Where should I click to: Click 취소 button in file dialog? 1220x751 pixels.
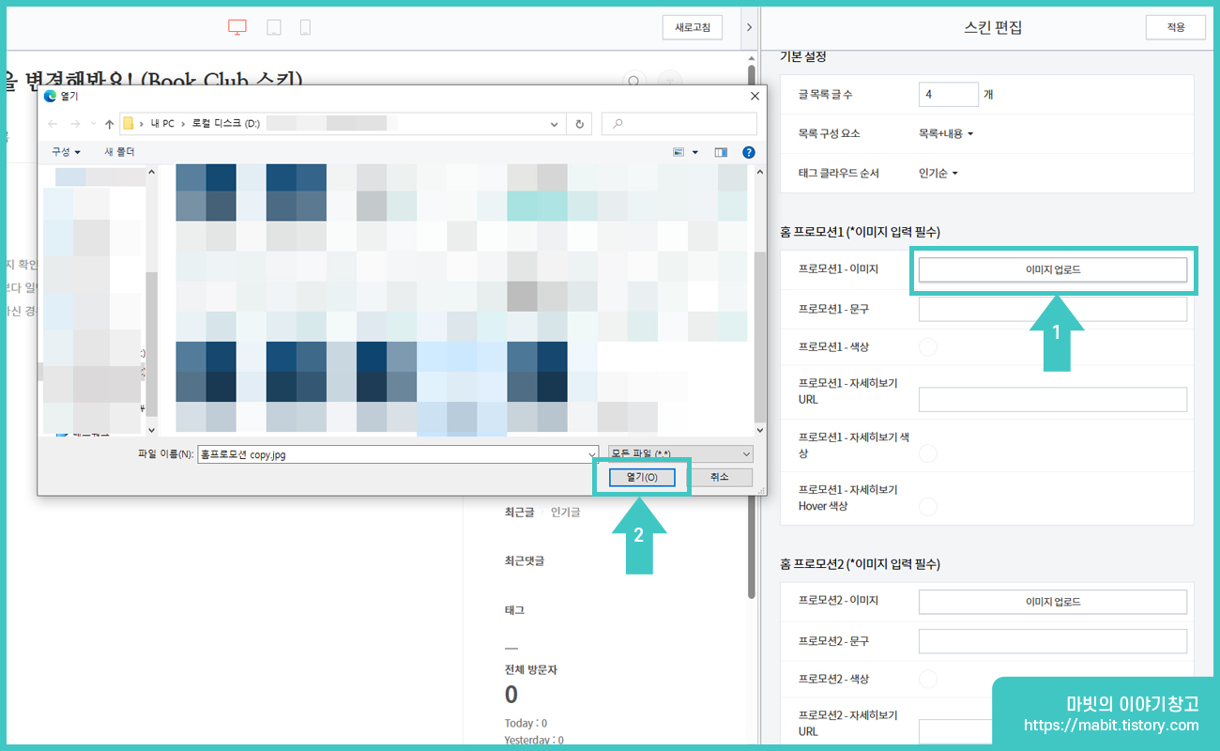tap(720, 477)
